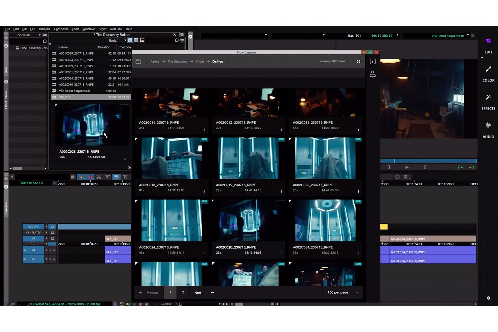
Task: Switch bin to text list view icon
Action: point(130,40)
